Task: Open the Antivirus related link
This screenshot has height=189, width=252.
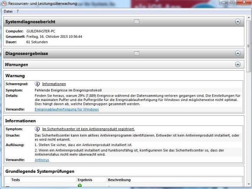Action: [x=42, y=160]
